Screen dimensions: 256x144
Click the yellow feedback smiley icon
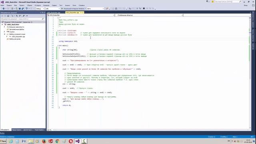click(212, 2)
